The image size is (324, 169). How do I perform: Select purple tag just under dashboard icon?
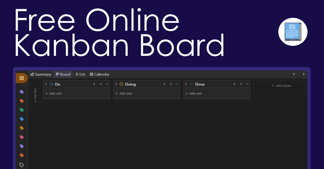tap(22, 92)
